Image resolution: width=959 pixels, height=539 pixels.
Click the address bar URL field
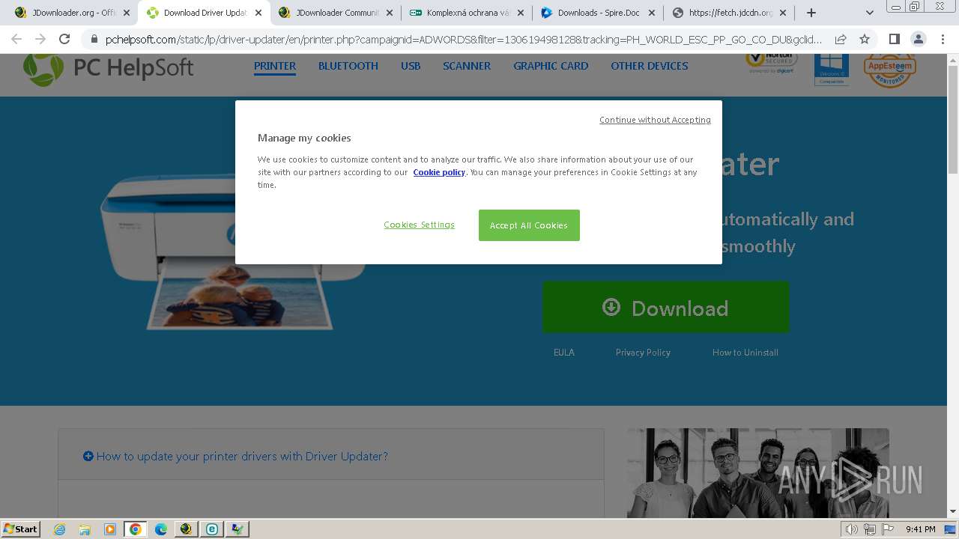click(x=463, y=39)
